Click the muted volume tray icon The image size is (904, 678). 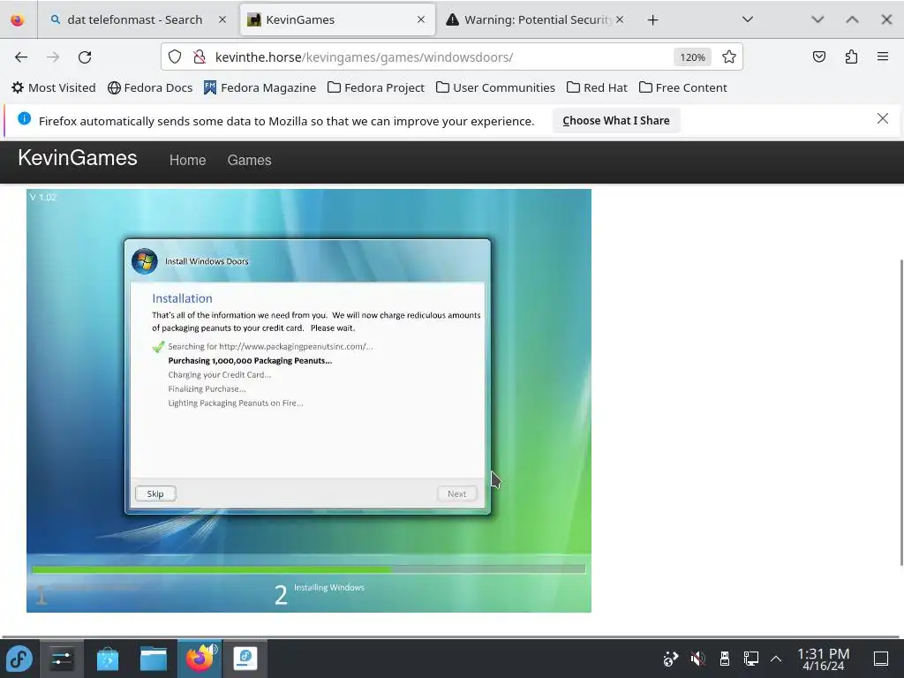697,659
